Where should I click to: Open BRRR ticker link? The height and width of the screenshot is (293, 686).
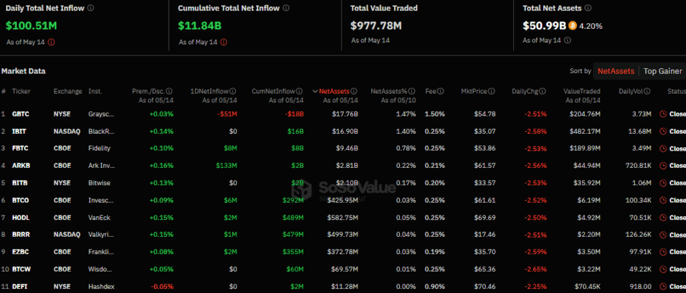[21, 235]
